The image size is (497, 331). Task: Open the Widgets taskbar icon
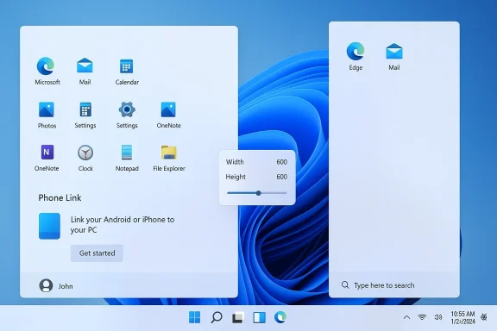click(259, 317)
